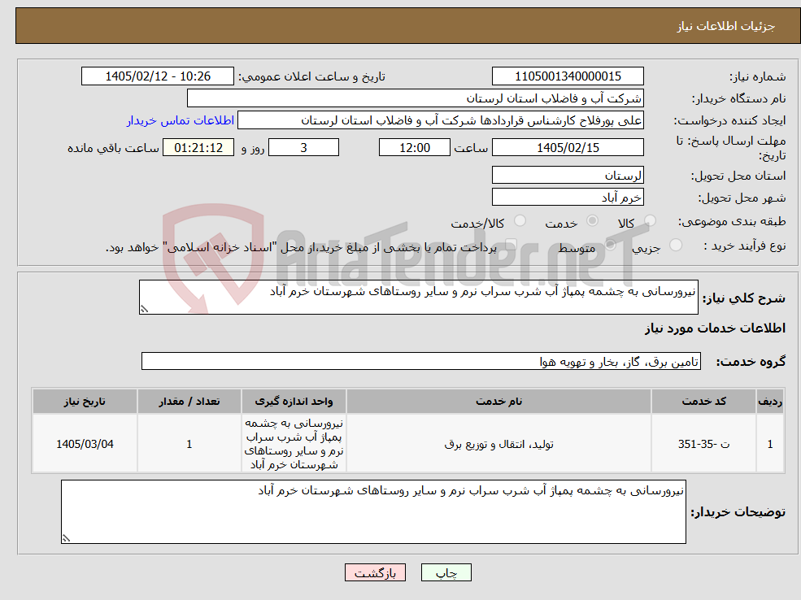This screenshot has width=801, height=600.
Task: Click the service code ت-35-351 cell
Action: point(703,444)
